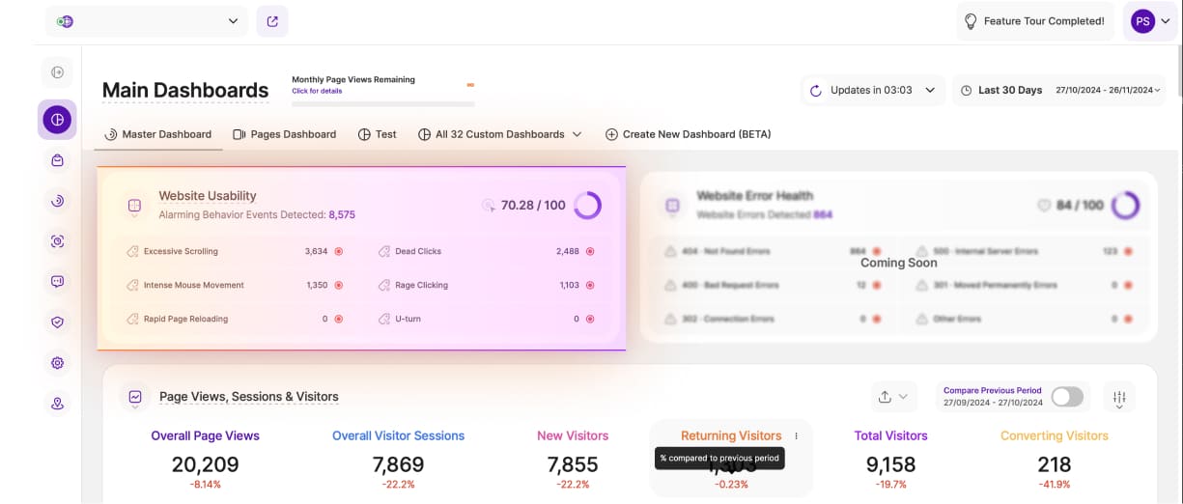Viewport: 1183px width, 504px height.
Task: Click the location pin icon in sidebar
Action: click(x=57, y=404)
